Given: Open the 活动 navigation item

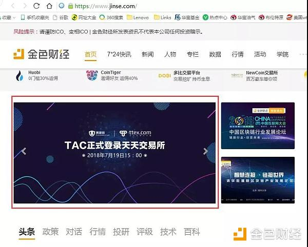Looking at the screenshot, I should tap(260, 54).
